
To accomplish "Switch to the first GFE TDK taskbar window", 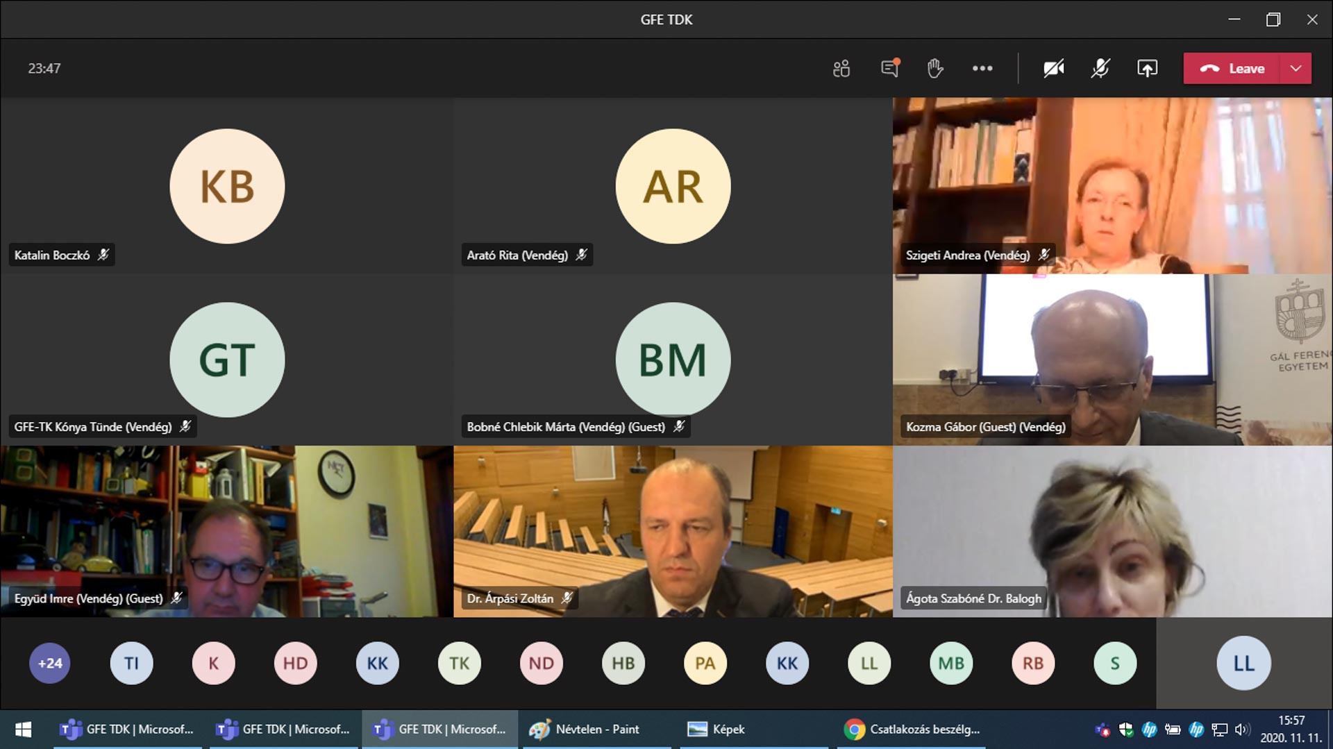I will pos(127,729).
